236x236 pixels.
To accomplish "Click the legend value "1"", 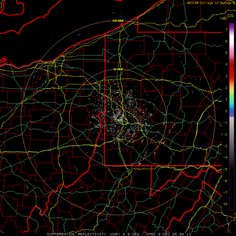I will pyautogui.click(x=226, y=99).
